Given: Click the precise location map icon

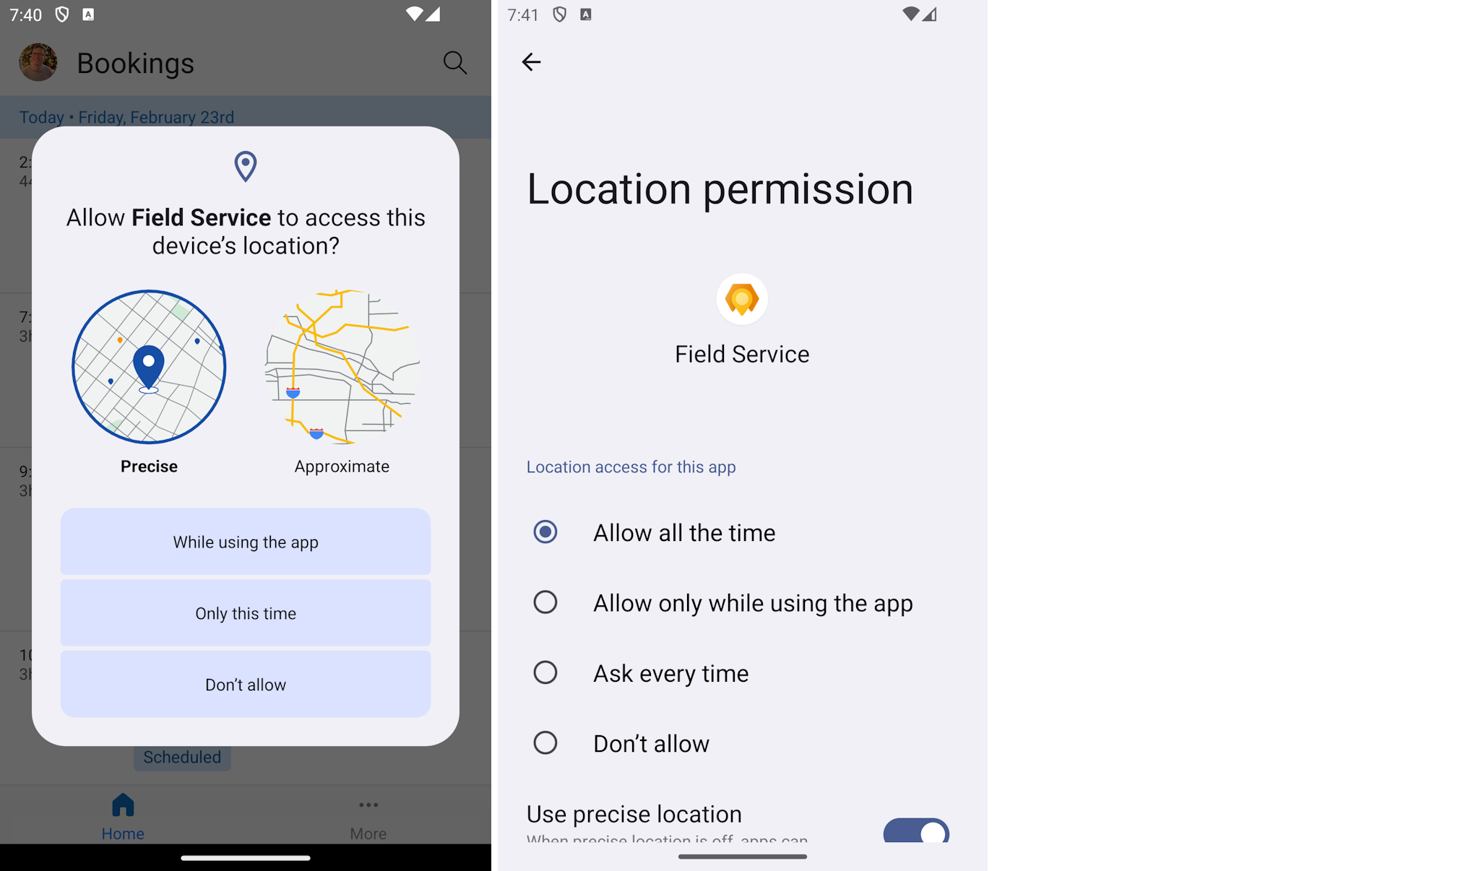Looking at the screenshot, I should [148, 367].
